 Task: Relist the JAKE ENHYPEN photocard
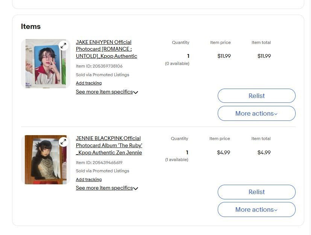pyautogui.click(x=256, y=96)
